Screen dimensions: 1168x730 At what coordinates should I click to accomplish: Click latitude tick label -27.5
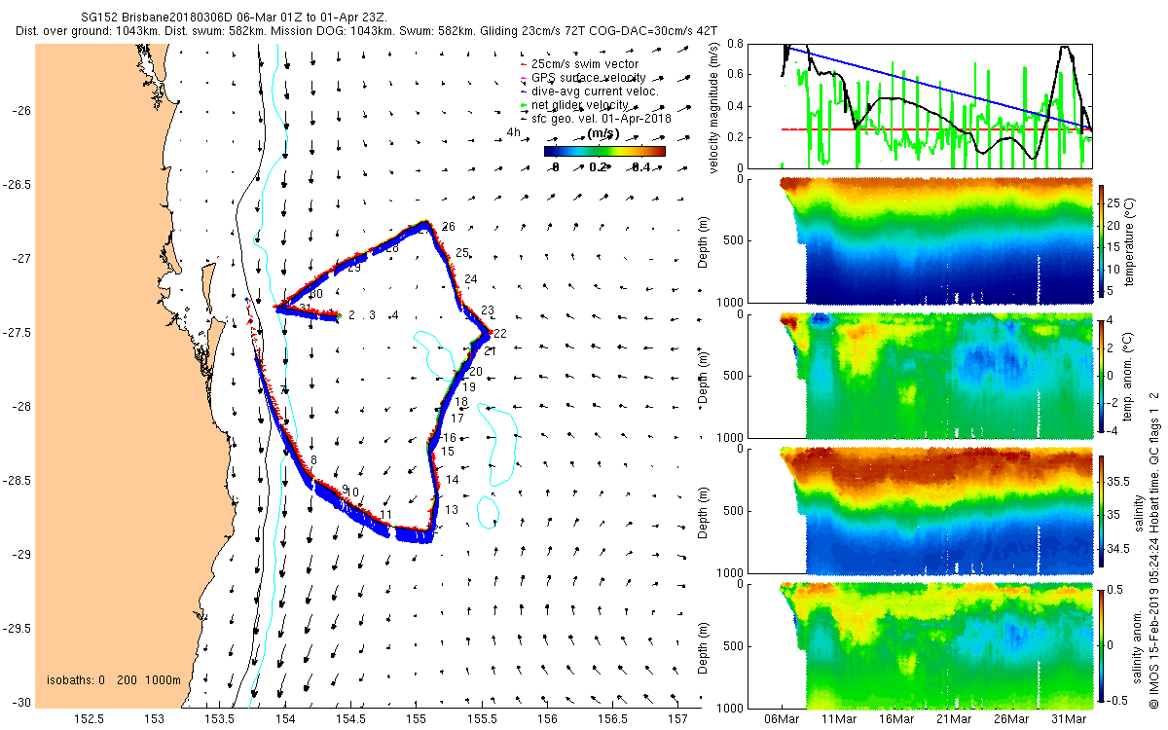(x=17, y=333)
